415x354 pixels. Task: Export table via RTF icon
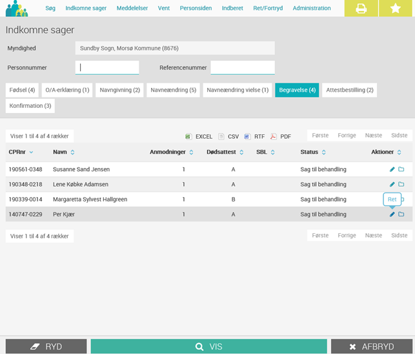pos(247,136)
